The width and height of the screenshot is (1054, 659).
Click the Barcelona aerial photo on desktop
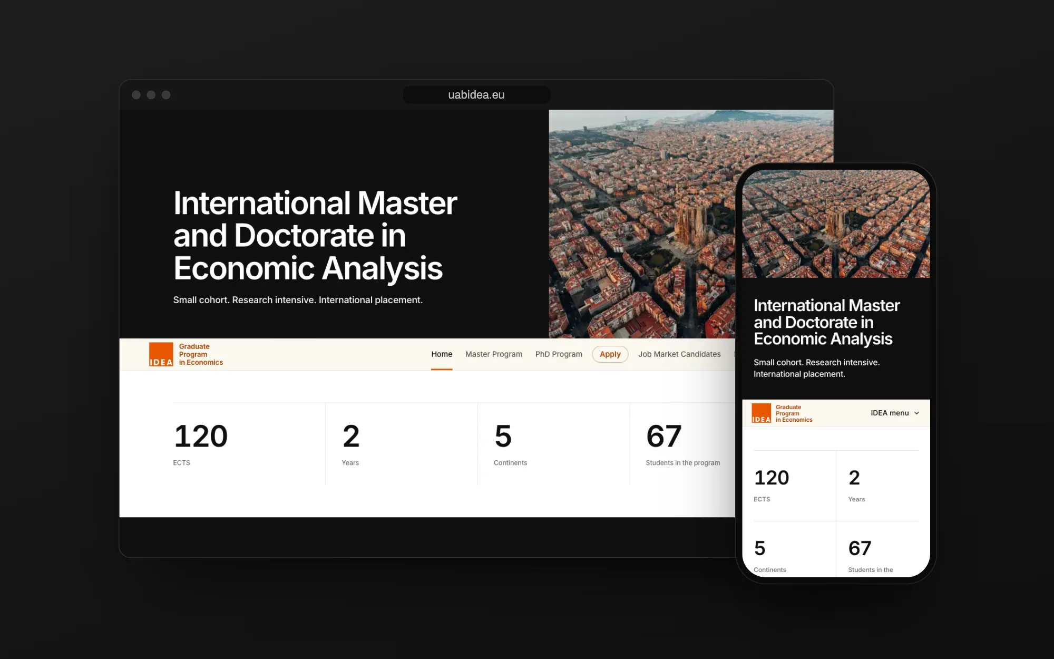click(x=642, y=224)
